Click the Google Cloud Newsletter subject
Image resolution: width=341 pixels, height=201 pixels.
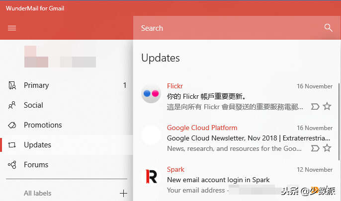pyautogui.click(x=249, y=138)
